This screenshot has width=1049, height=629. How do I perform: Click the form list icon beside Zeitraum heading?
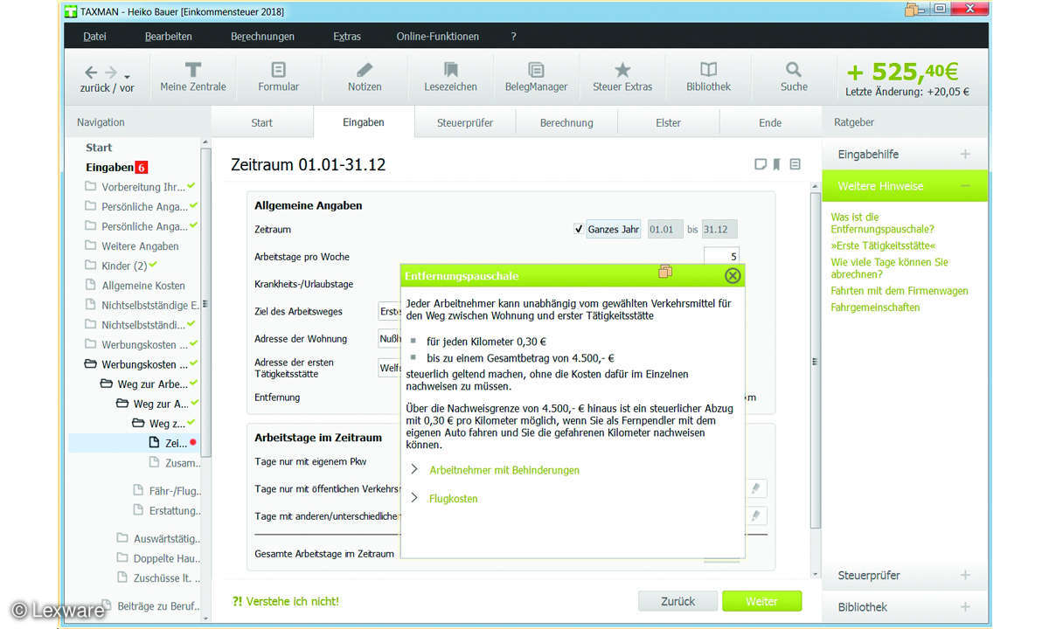[x=795, y=164]
